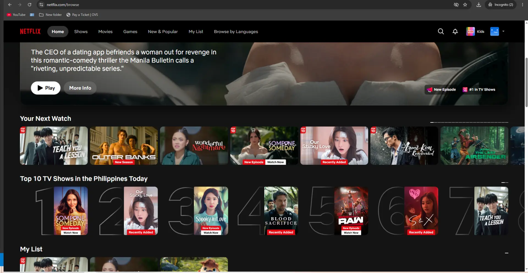528x273 pixels.
Task: Open the Incognito window indicator
Action: coord(501,5)
